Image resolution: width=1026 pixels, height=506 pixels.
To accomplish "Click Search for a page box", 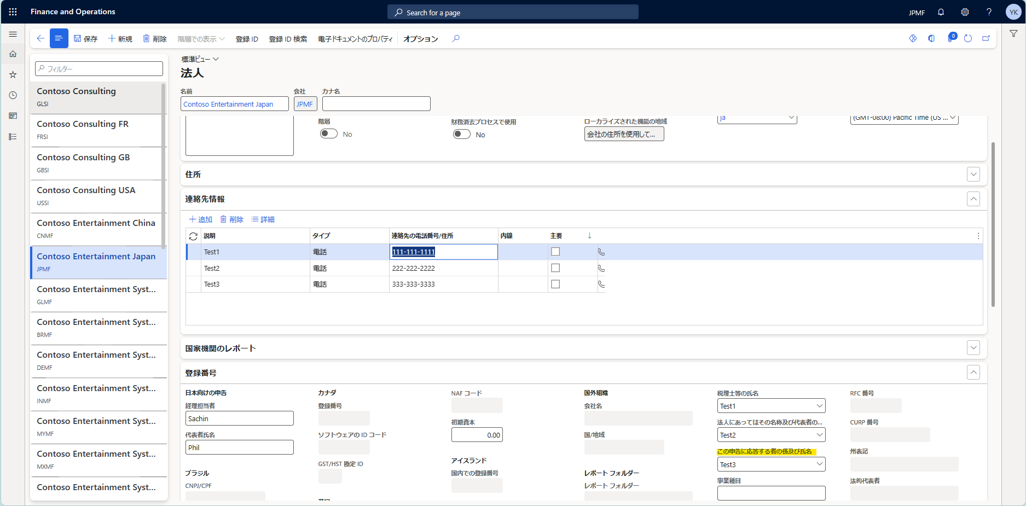I will 513,12.
